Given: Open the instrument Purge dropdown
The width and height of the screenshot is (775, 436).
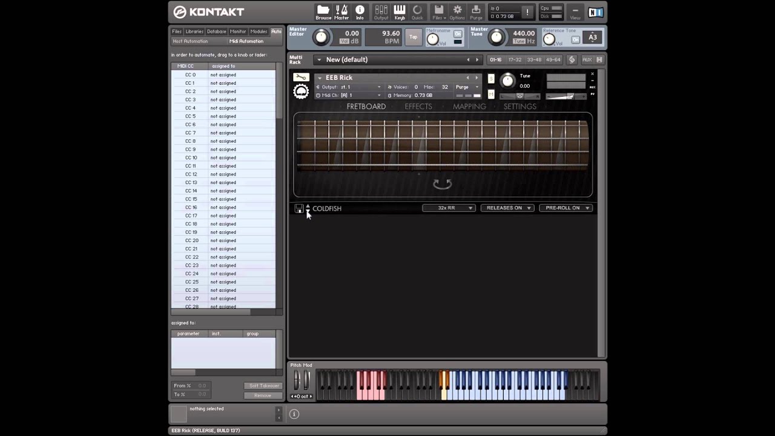Looking at the screenshot, I should pos(467,87).
